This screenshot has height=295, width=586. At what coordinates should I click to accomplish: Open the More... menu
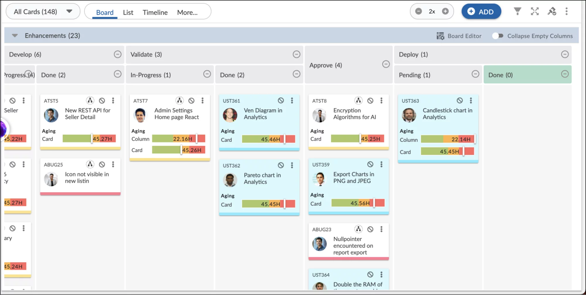tap(187, 12)
